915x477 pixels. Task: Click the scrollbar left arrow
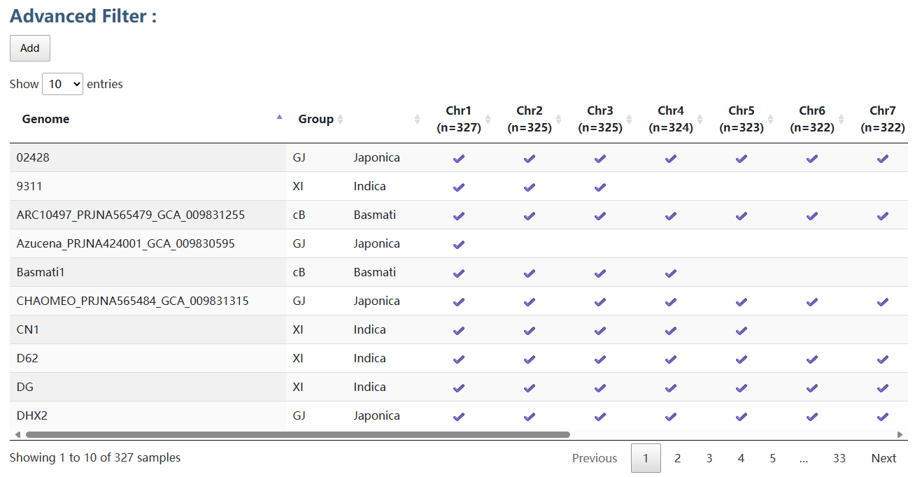pos(17,434)
